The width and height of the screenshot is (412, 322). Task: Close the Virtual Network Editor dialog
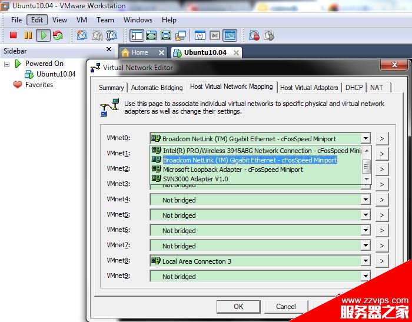pos(394,65)
